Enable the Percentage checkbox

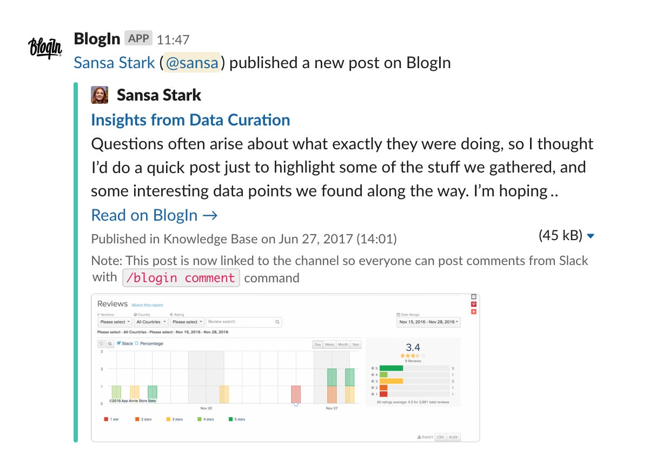pyautogui.click(x=136, y=343)
